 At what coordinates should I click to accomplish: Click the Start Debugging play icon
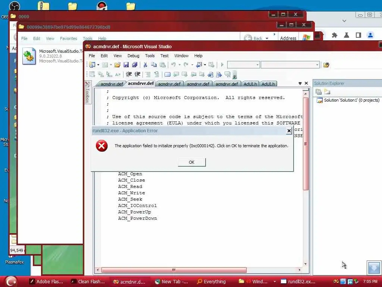(x=222, y=65)
